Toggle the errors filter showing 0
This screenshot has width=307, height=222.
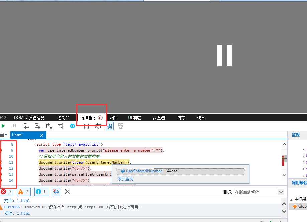coord(6,192)
